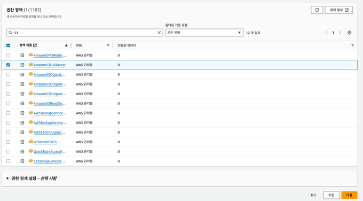The height and width of the screenshot is (201, 363).
Task: Click orange policy icon for AWSS3OnOutpost...
Action: coord(30,132)
